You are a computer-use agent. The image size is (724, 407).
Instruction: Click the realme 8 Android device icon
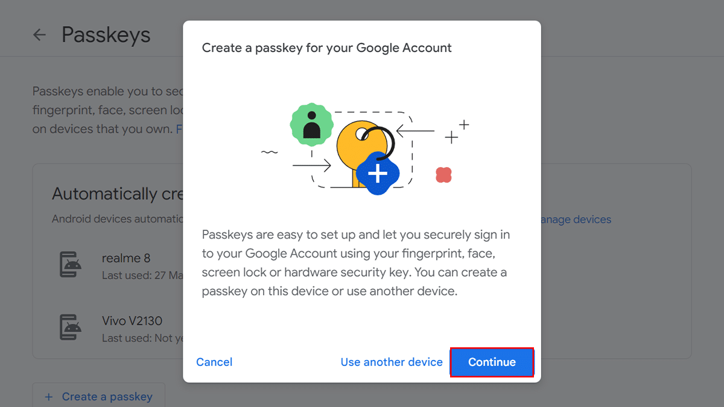tap(71, 264)
